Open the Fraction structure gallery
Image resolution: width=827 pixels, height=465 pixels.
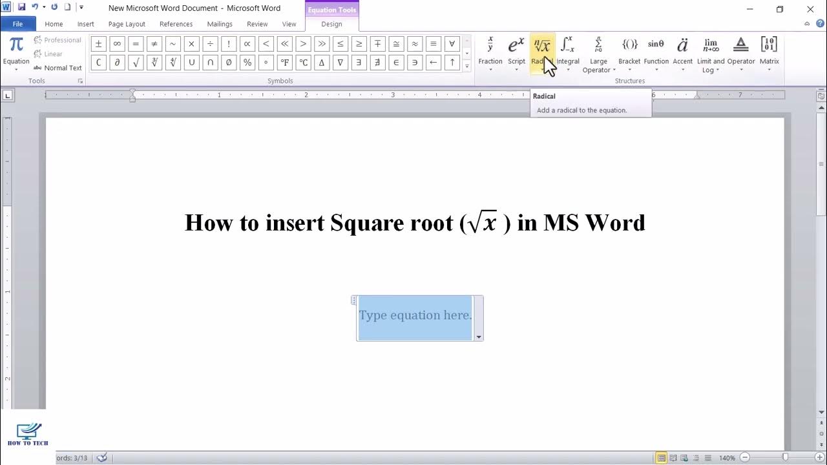(490, 53)
